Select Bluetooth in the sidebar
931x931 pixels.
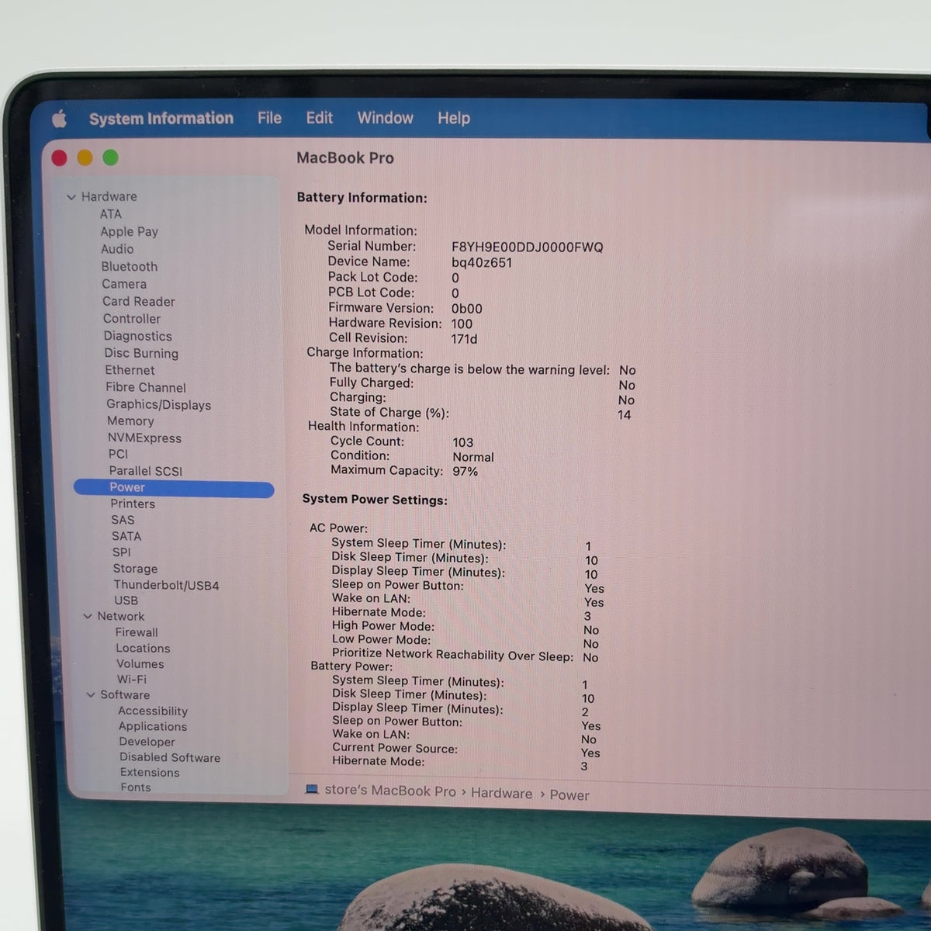129,267
